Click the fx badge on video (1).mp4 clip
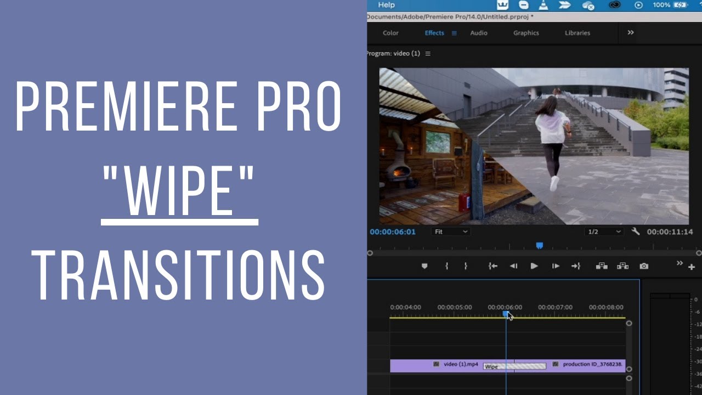The width and height of the screenshot is (702, 395). [436, 364]
